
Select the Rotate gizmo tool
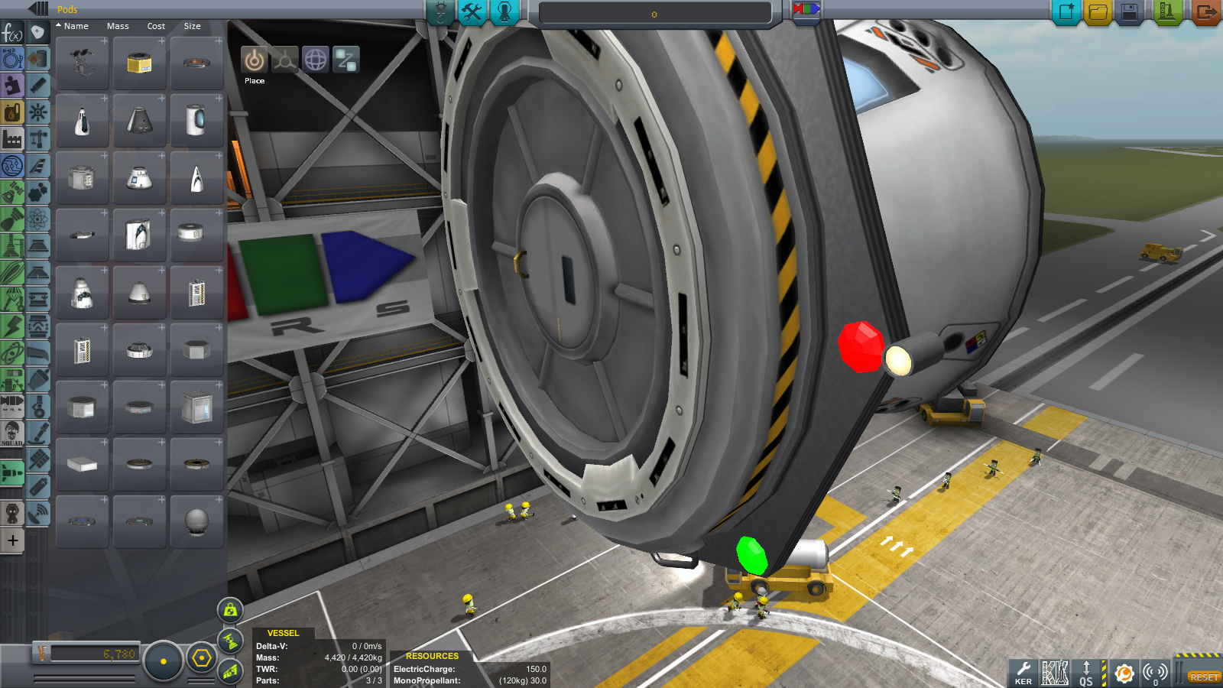[315, 60]
